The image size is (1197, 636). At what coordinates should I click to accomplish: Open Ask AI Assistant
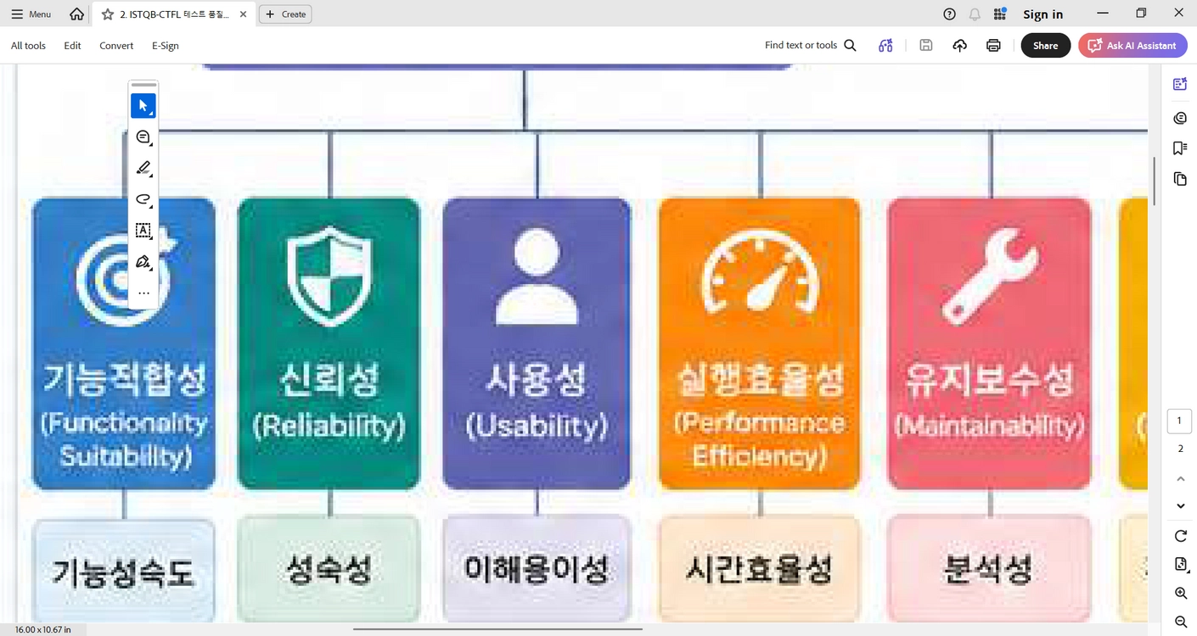[x=1132, y=46]
